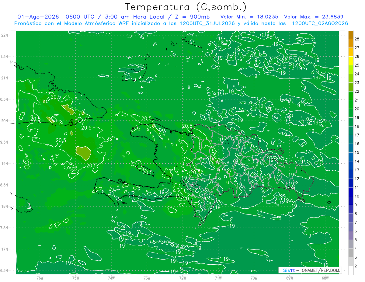Click legend value 18
Screen dimensions: 365x282
pyautogui.click(x=357, y=126)
